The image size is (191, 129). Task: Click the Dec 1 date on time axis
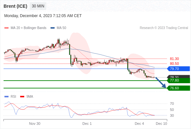pos(87,124)
